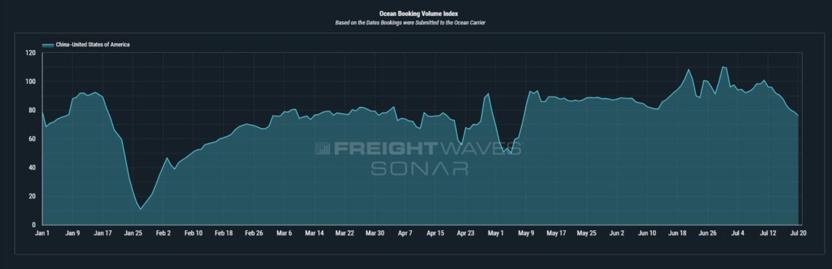
Task: Click the teal legend color swatch
Action: coord(48,44)
